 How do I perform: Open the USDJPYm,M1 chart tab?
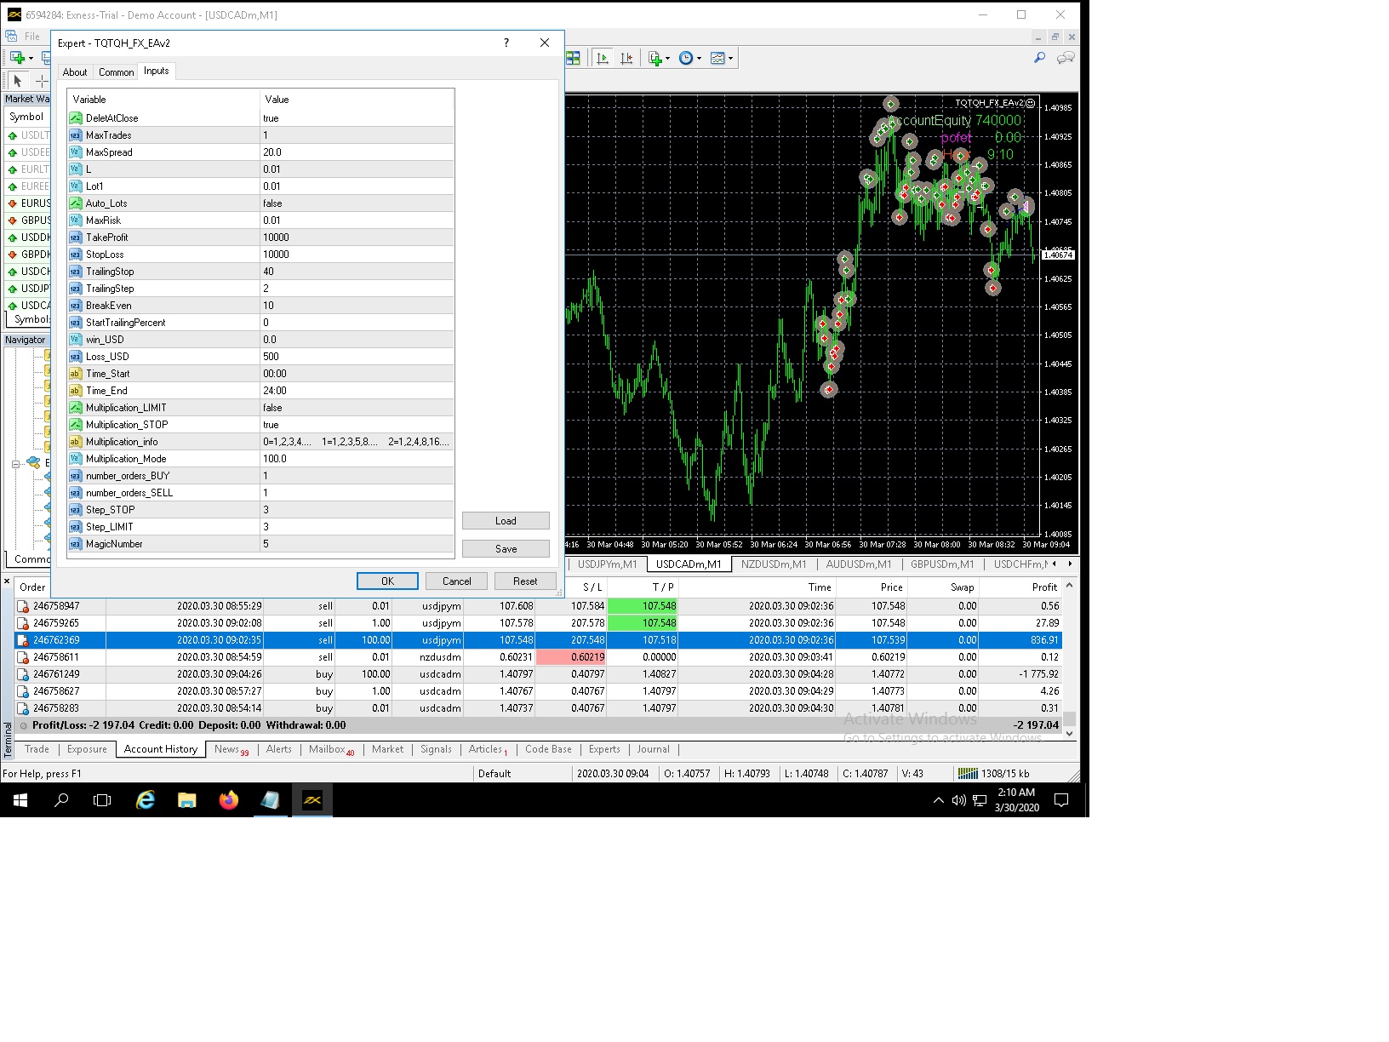[607, 564]
